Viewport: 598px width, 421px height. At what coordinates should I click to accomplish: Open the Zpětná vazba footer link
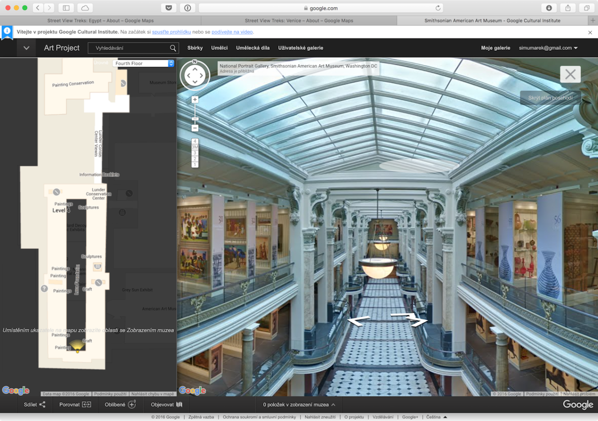point(201,417)
